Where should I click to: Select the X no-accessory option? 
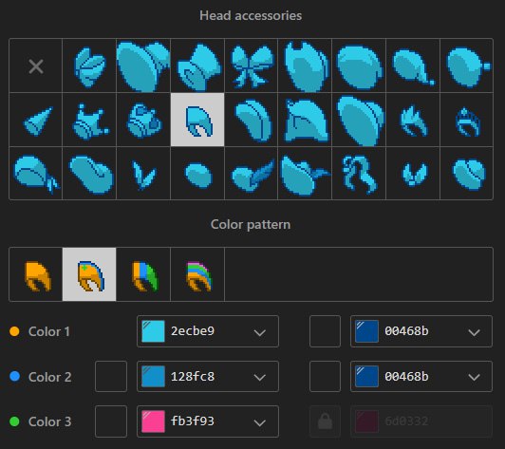click(36, 66)
